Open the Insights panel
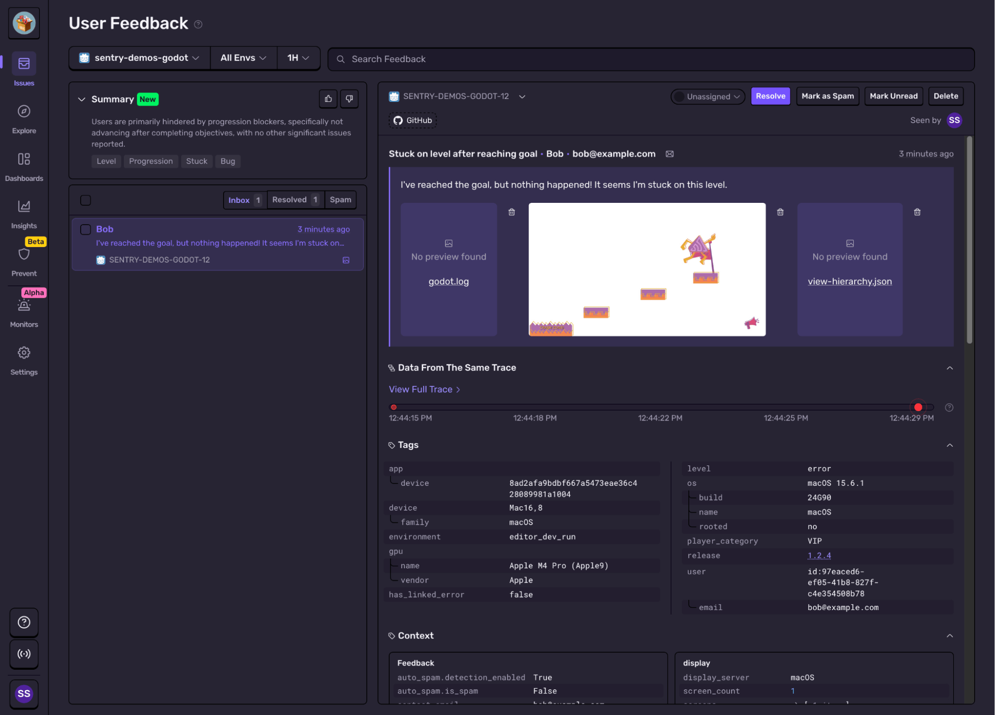 (x=23, y=206)
